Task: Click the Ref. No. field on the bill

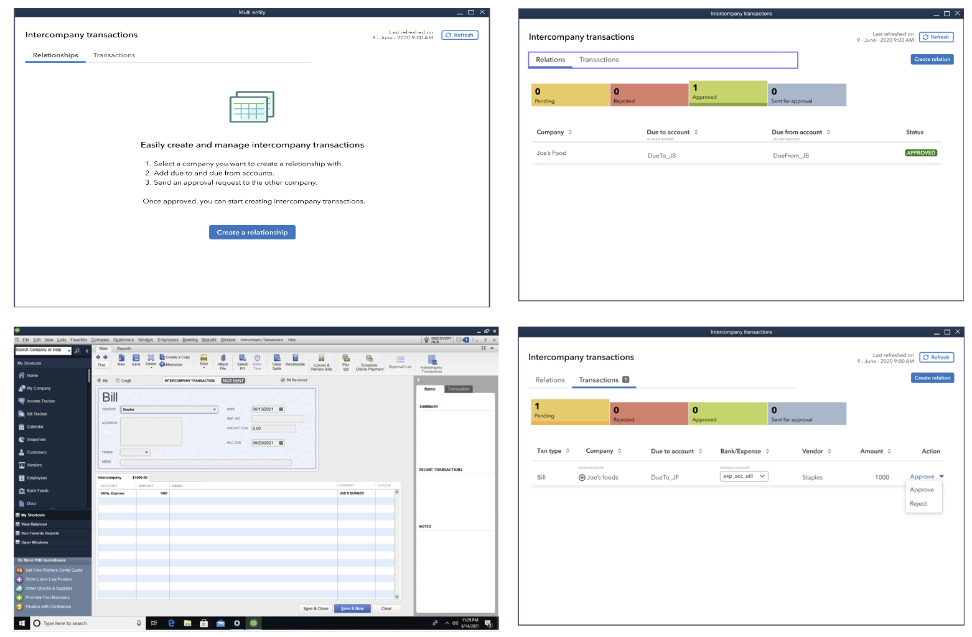Action: point(278,419)
